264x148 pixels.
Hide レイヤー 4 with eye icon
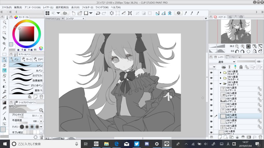coord(211,100)
